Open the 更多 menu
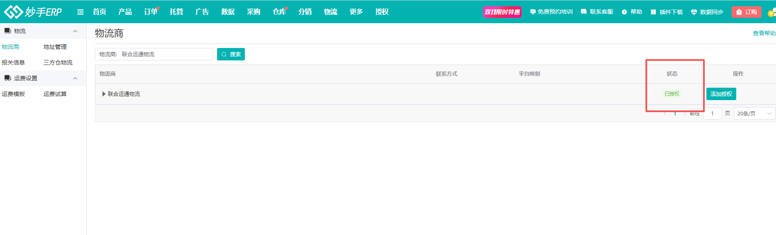 tap(356, 12)
